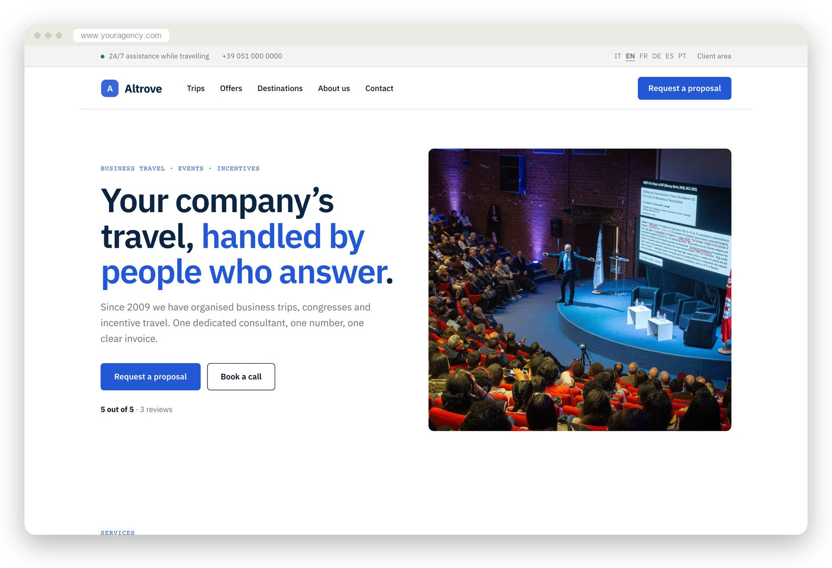Switch language to PT
Screen dimensions: 832x568
tap(682, 56)
